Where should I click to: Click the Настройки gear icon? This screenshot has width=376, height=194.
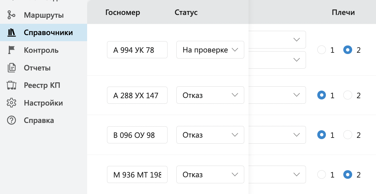(x=12, y=103)
